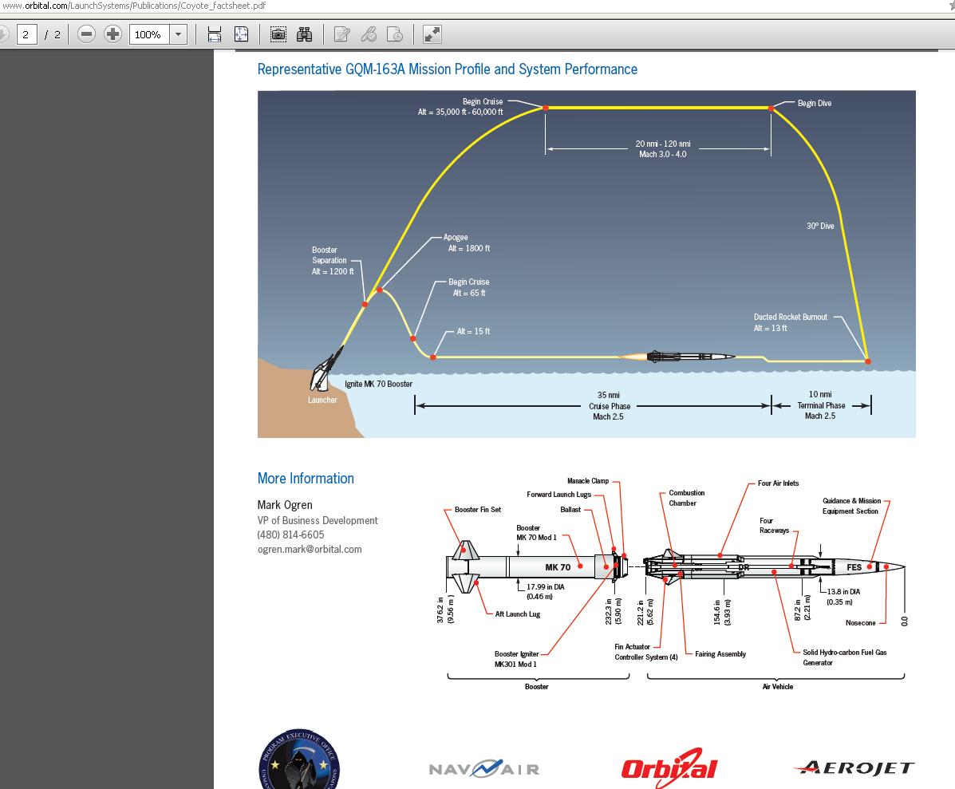Click the '17.99 in DIA' dimension text

[x=545, y=587]
